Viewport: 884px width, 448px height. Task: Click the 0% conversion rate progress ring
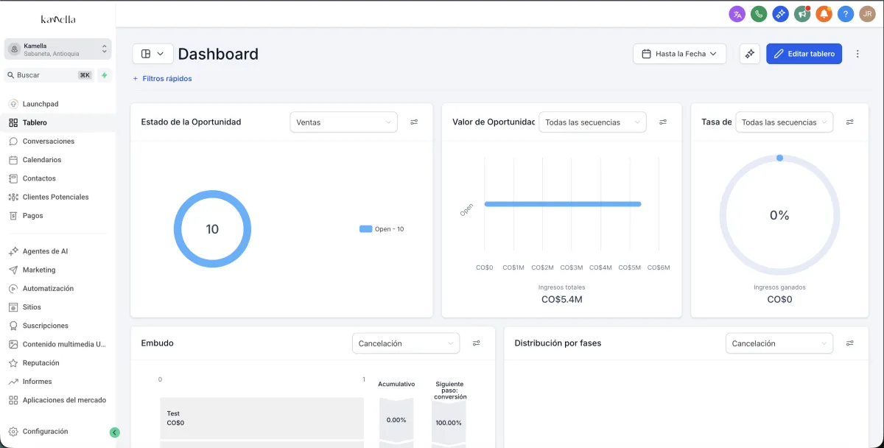coord(779,215)
